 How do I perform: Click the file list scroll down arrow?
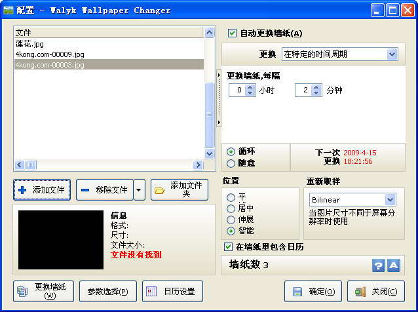tap(209, 153)
